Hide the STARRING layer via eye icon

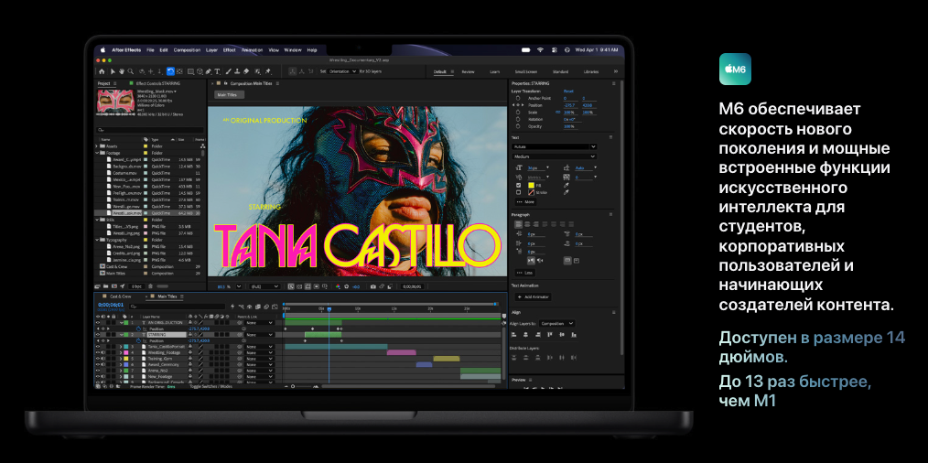[x=98, y=335]
